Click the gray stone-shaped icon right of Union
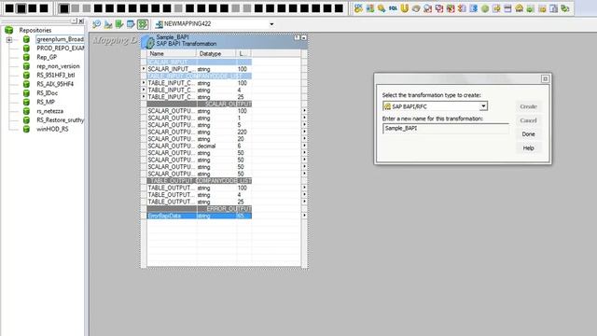This screenshot has height=336, width=597. pyautogui.click(x=416, y=8)
